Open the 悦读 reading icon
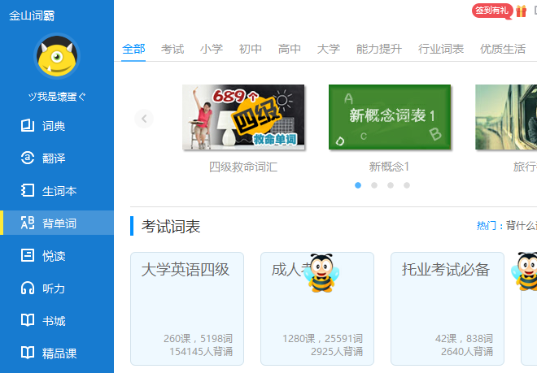Image resolution: width=537 pixels, height=373 pixels. [x=28, y=255]
